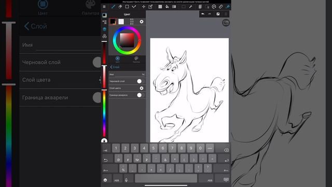Click the round icon below the hue strip
The image size is (332, 187).
(104, 141)
